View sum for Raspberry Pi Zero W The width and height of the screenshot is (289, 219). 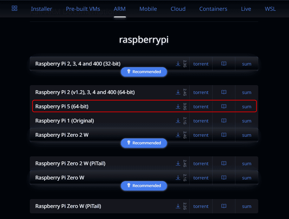tap(246, 178)
